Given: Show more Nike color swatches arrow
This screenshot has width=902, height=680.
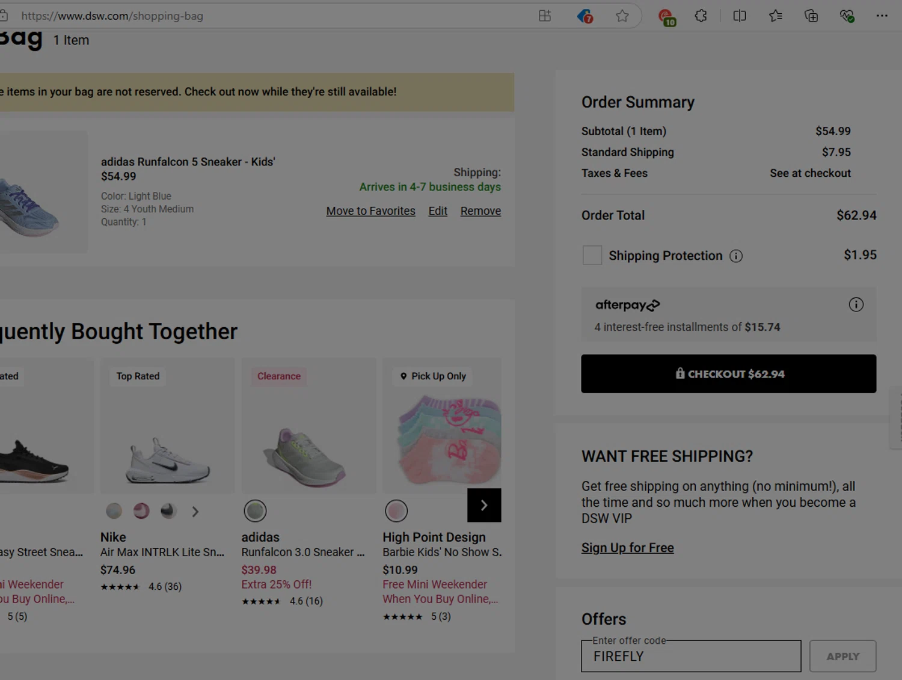Looking at the screenshot, I should click(x=195, y=512).
